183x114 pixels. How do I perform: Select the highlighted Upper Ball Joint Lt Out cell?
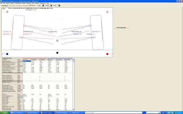[27, 61]
